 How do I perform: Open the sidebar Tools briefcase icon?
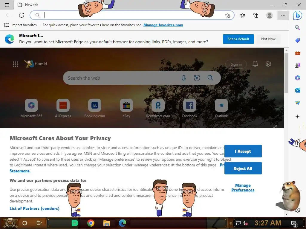pos(297,53)
